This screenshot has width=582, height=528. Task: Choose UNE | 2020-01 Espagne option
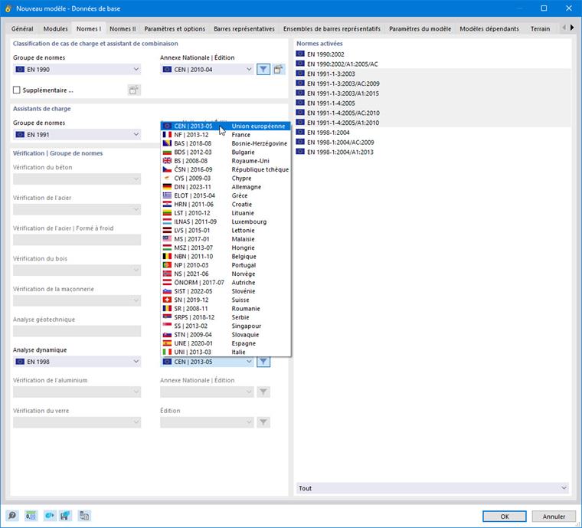(226, 343)
